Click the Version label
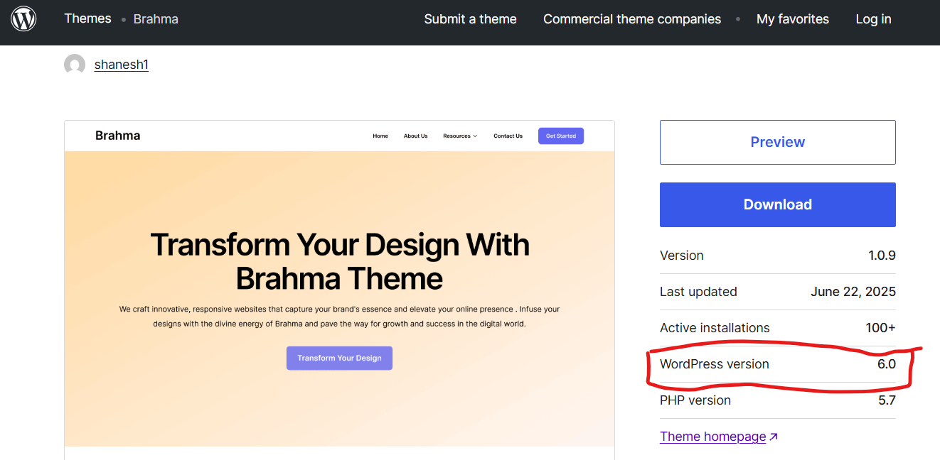940x460 pixels. pos(682,256)
